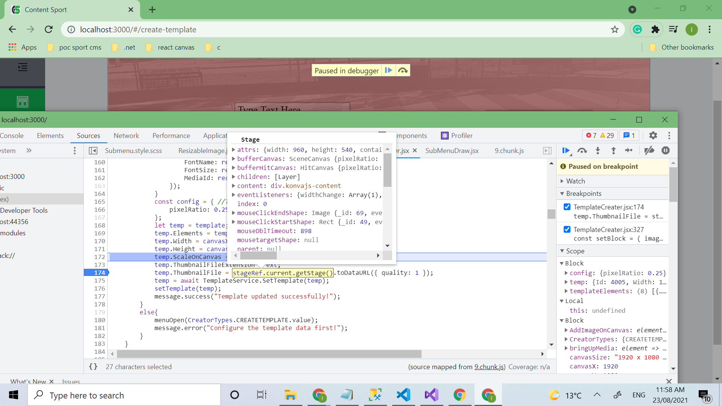
Task: Switch to the Network tab
Action: point(126,135)
